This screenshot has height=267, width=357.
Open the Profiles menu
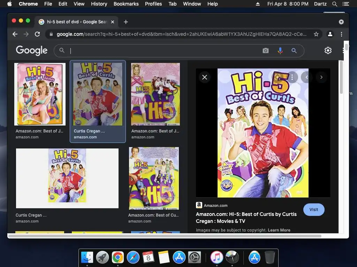153,4
